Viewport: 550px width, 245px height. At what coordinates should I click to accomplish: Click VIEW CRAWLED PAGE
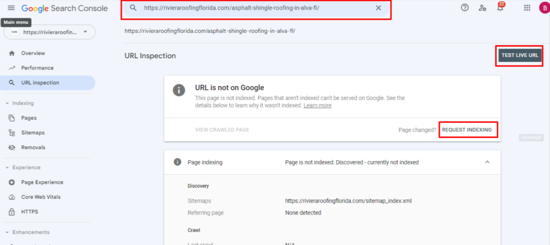(x=222, y=130)
